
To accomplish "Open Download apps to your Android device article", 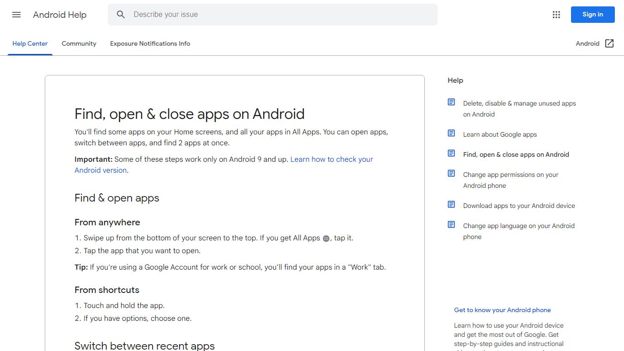I will [519, 206].
